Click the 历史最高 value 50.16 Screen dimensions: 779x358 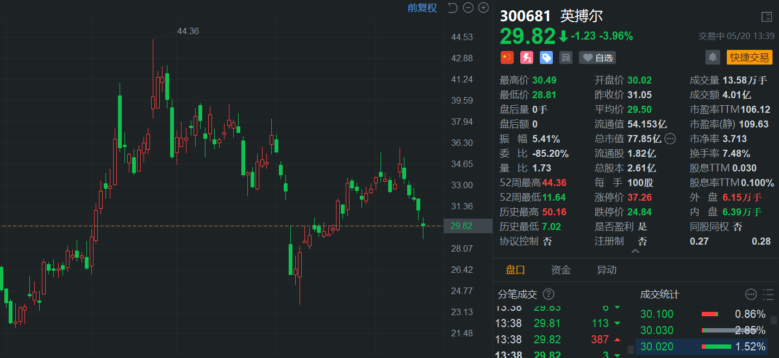click(554, 212)
